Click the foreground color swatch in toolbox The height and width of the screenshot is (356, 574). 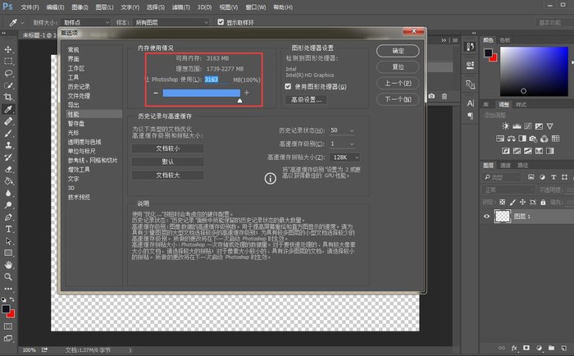[x=6, y=308]
